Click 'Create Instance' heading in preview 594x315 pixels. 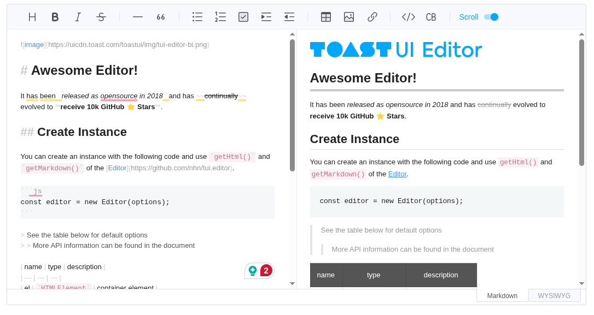point(354,139)
